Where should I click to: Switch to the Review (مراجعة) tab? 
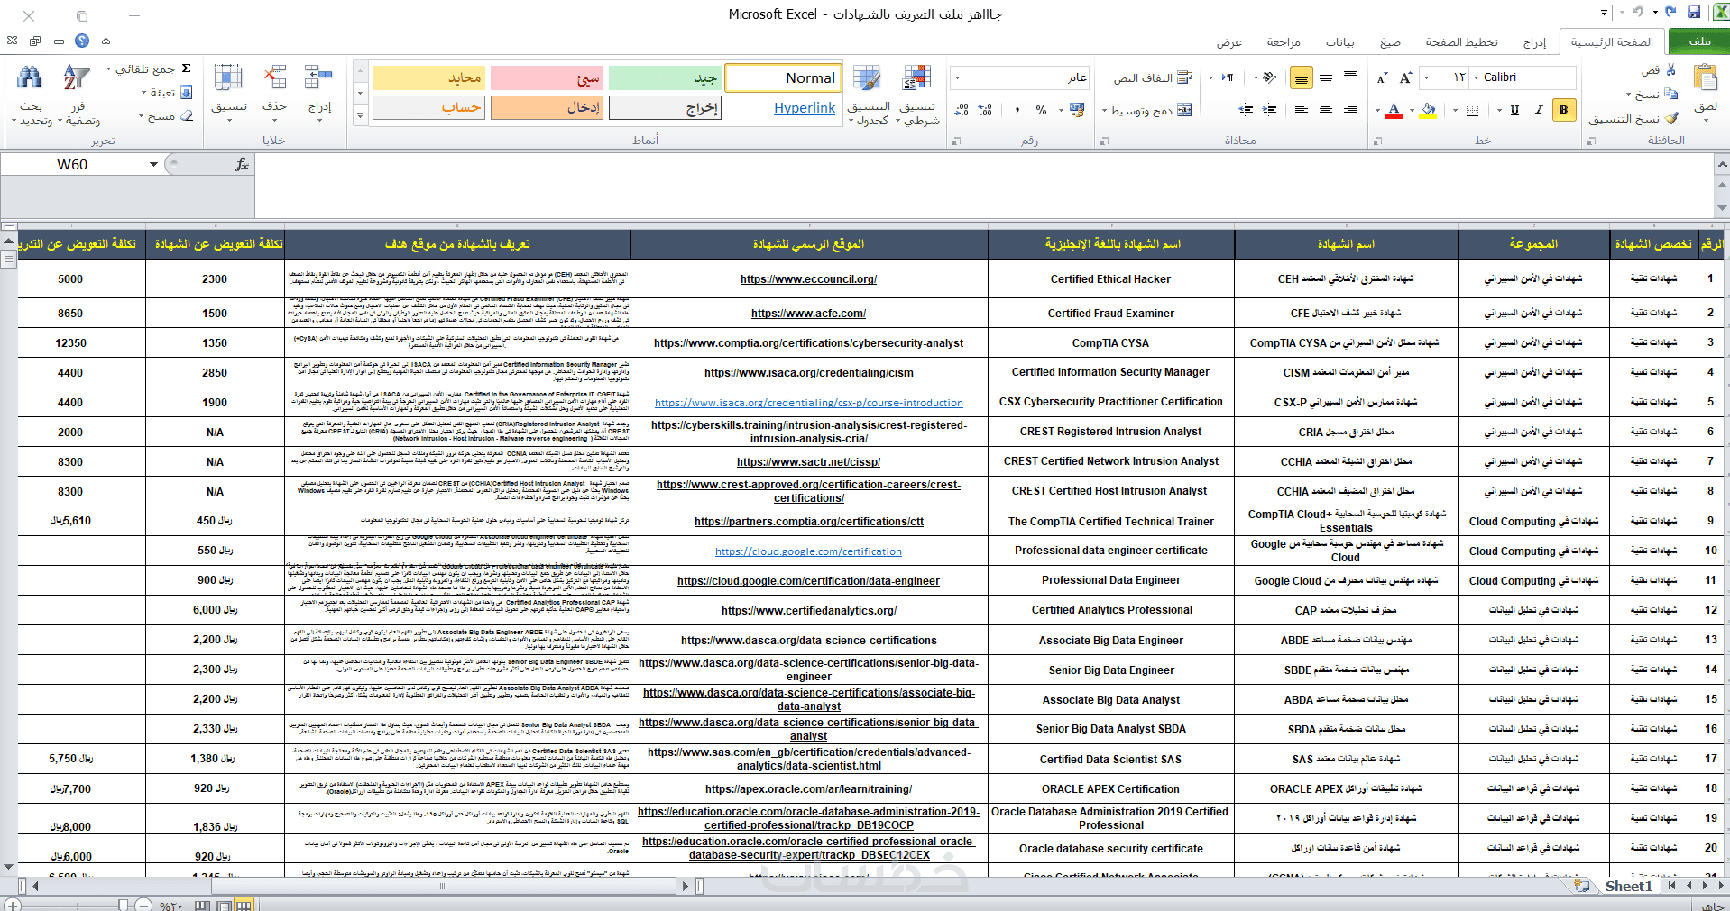point(1283,42)
